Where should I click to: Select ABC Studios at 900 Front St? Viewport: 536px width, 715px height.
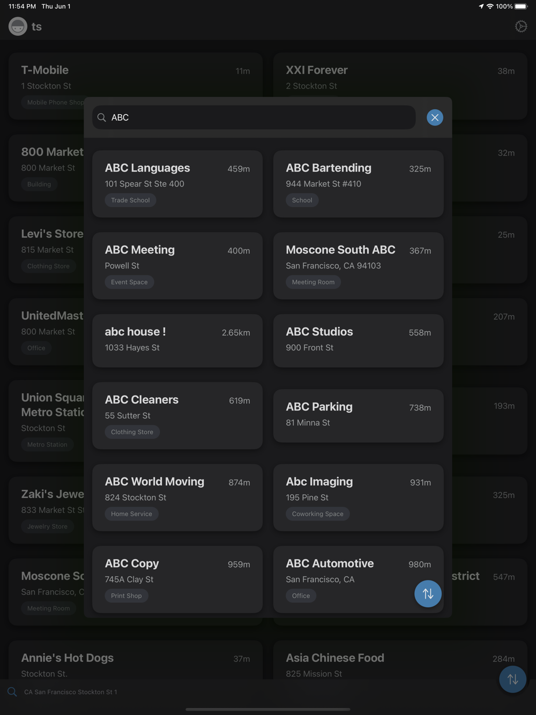click(x=359, y=341)
